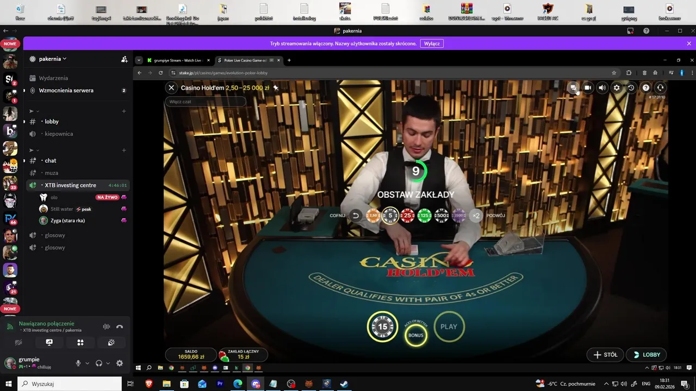Invite people to the pakernia server icon
This screenshot has height=391, width=696.
[125, 59]
